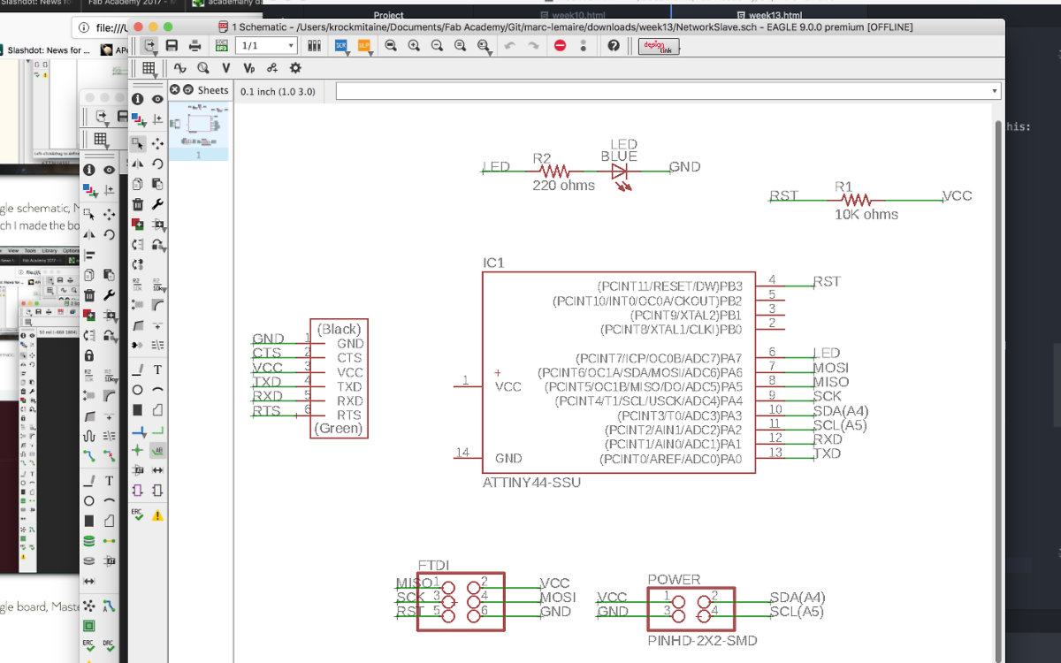This screenshot has height=663, width=1061.
Task: Open the Grid settings icon in schematic window
Action: pyautogui.click(x=149, y=67)
